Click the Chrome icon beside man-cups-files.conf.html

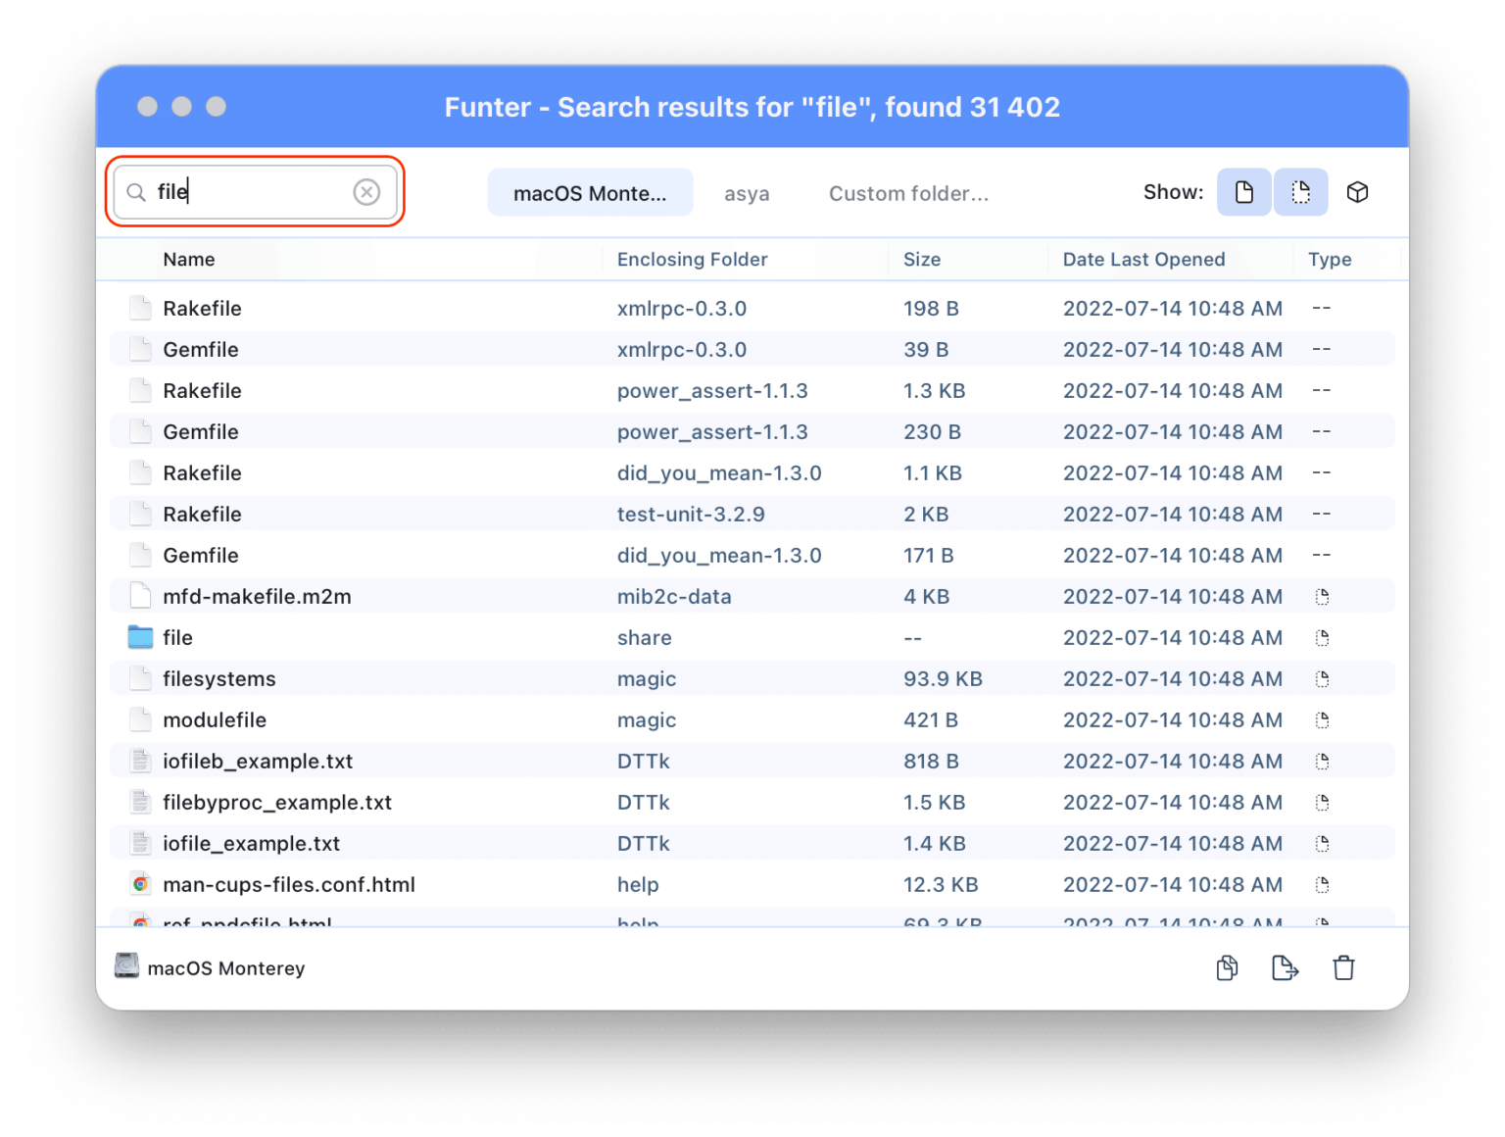point(140,883)
